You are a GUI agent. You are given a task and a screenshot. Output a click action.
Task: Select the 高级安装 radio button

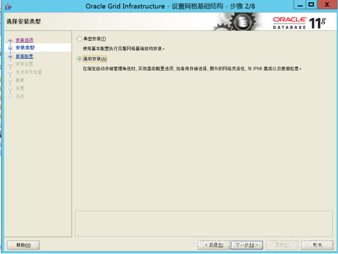(79, 59)
